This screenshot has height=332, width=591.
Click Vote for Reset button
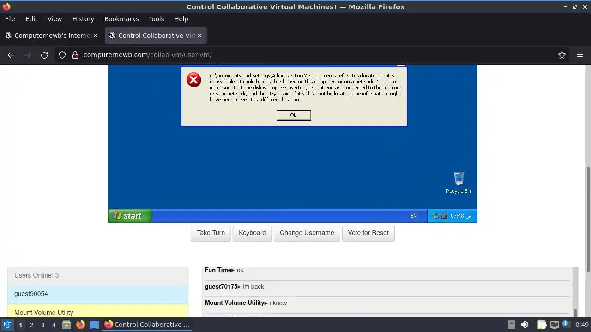tap(368, 233)
